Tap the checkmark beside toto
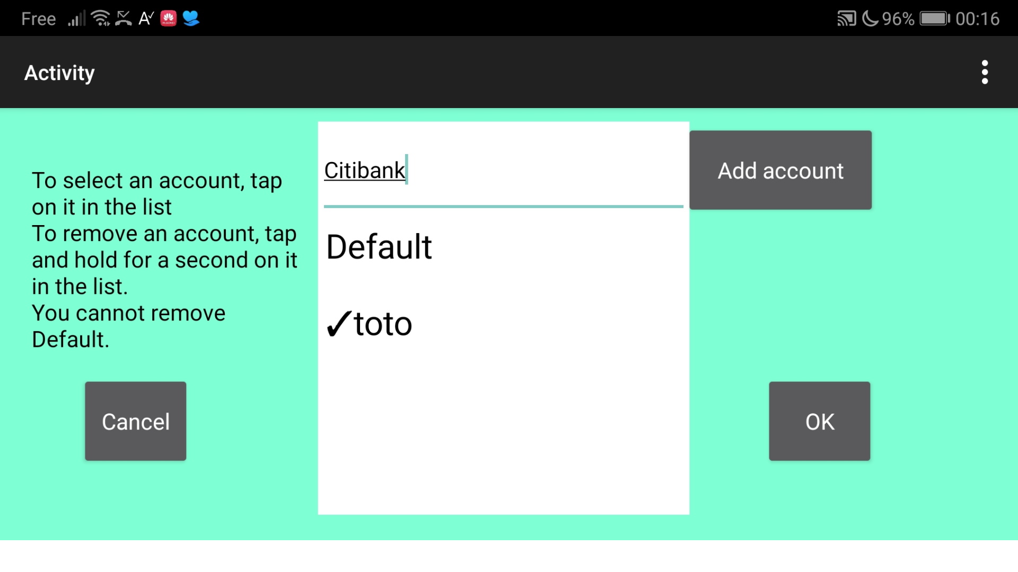The width and height of the screenshot is (1018, 572). click(338, 324)
